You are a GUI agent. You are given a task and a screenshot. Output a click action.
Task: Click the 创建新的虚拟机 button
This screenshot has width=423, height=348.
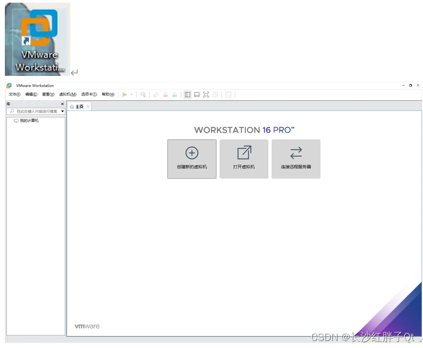pos(192,159)
